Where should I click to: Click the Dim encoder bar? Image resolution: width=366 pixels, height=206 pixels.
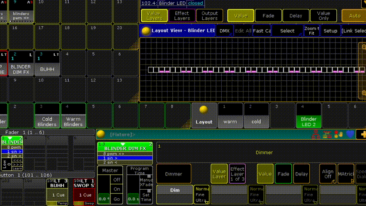175,194
